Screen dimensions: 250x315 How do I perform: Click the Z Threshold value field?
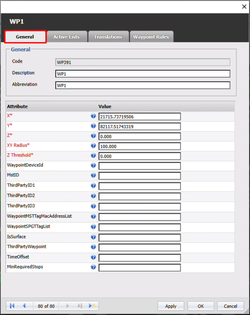click(x=139, y=156)
